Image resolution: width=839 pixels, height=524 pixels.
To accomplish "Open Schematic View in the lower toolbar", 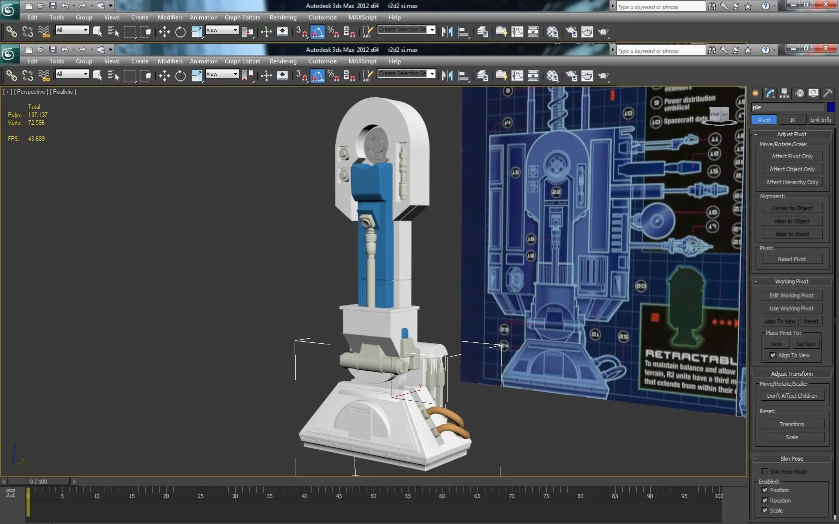I will point(533,76).
